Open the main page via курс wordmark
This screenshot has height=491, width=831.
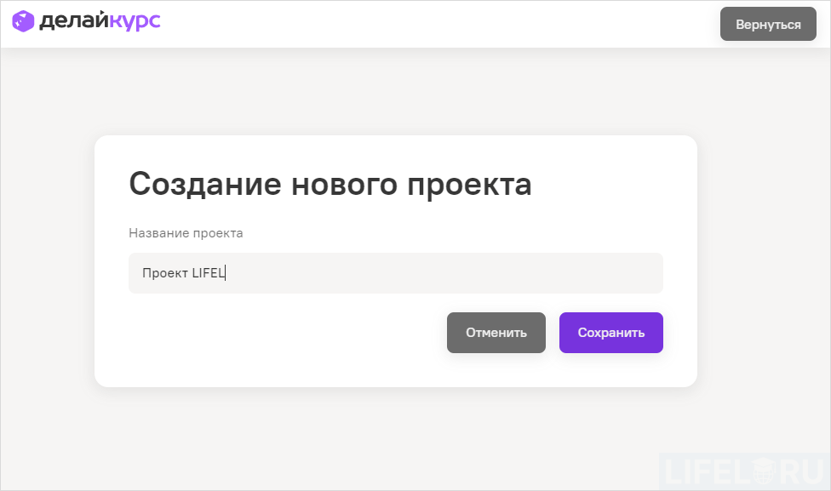[136, 20]
